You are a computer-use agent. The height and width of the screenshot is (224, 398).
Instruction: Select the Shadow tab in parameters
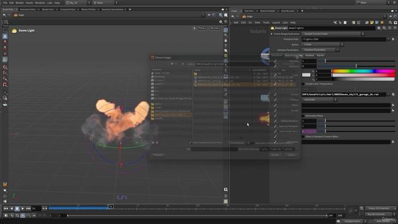[x=310, y=55]
